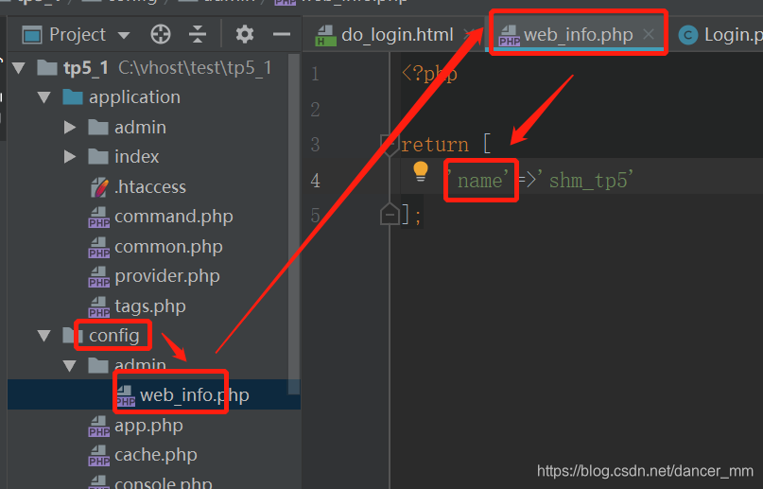Open provider.php in the tree
Viewport: 763px width, 489px height.
(167, 276)
